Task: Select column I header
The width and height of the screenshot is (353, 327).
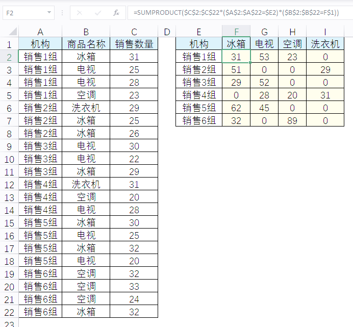Action: click(325, 32)
